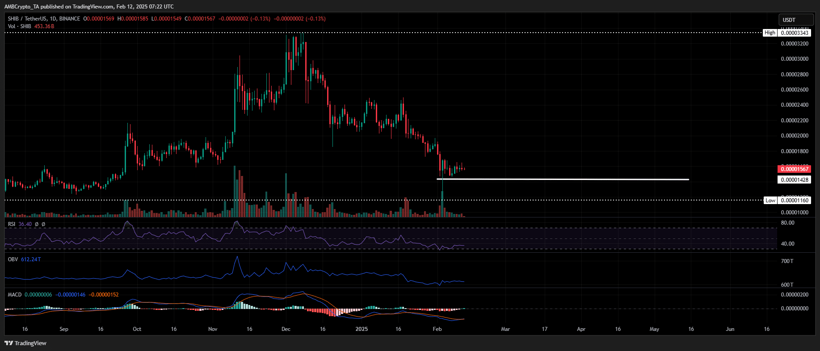Open the USDT currency selector
This screenshot has width=820, height=351.
(795, 20)
